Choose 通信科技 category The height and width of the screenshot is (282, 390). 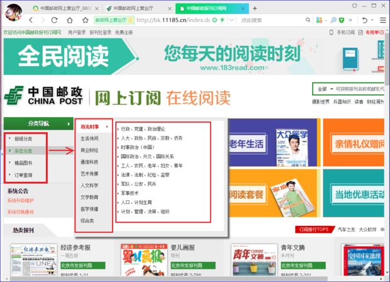(89, 162)
